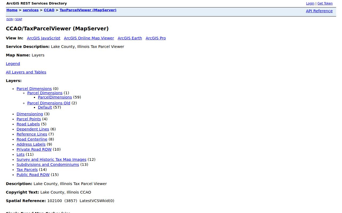Viewport: 342px width, 213px height.
Task: View the map in ArcGIS JavaScript
Action: (44, 38)
